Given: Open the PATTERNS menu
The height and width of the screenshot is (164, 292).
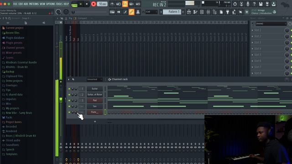Looking at the screenshot, I should (34, 4).
